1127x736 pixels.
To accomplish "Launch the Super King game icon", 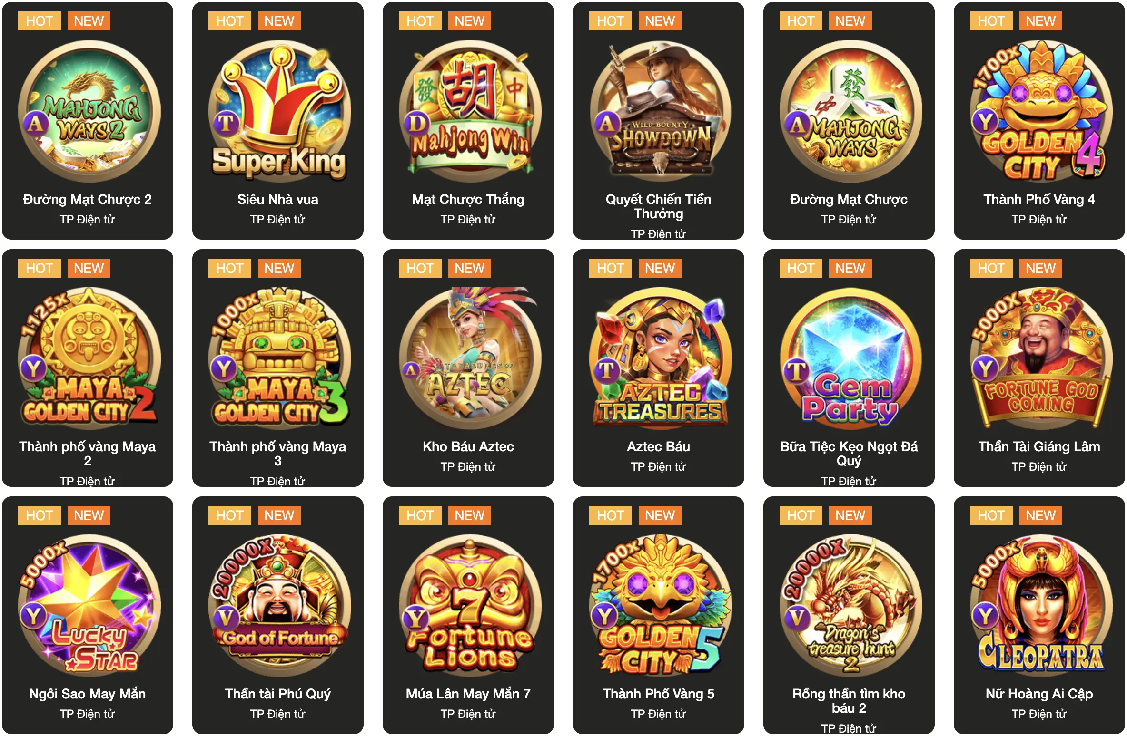I will (280, 111).
